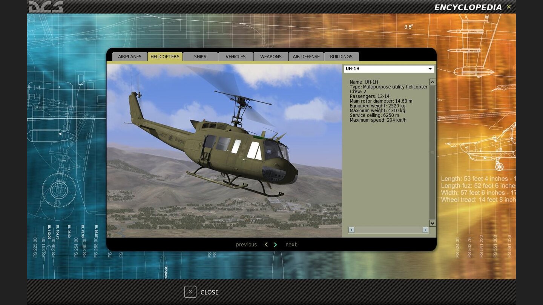The width and height of the screenshot is (543, 305).
Task: Click the 'Name: UH-1H' line
Action: pos(364,82)
